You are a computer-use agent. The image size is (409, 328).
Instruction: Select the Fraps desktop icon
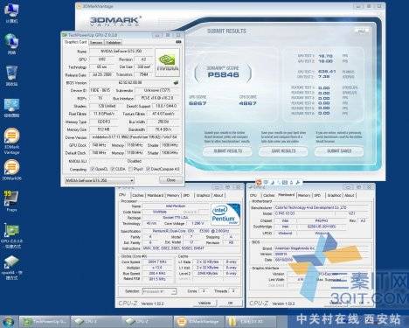pyautogui.click(x=11, y=200)
